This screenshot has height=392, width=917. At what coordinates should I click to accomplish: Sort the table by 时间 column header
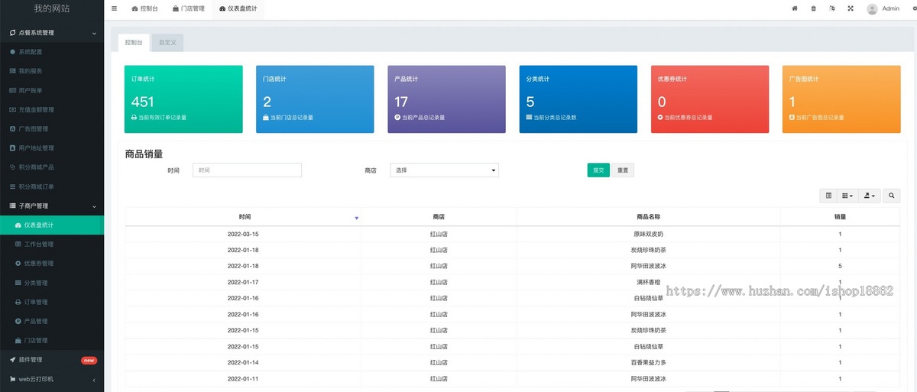244,217
